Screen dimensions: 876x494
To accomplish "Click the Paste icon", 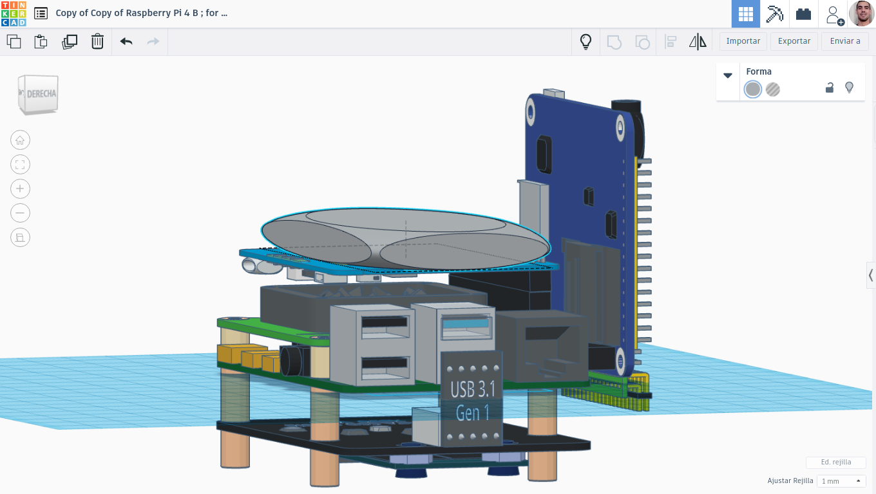I will tap(41, 42).
